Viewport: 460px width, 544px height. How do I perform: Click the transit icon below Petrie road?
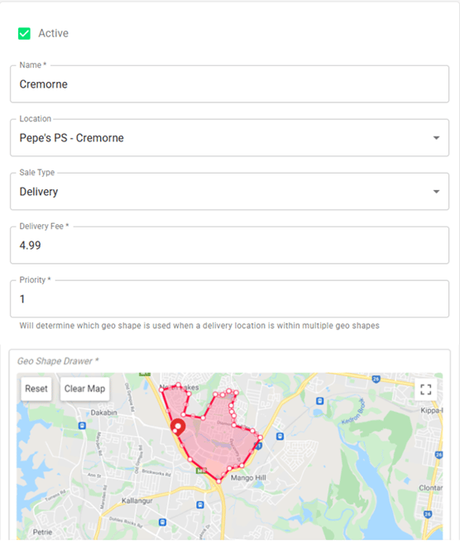(162, 523)
